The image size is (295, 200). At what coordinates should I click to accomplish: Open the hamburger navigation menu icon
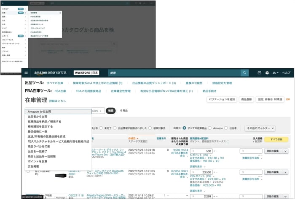26,73
